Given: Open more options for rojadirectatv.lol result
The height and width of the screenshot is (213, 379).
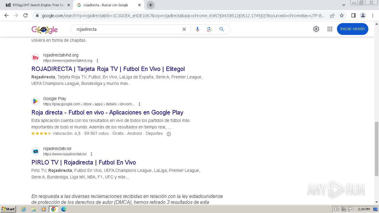Looking at the screenshot, I should (91, 154).
